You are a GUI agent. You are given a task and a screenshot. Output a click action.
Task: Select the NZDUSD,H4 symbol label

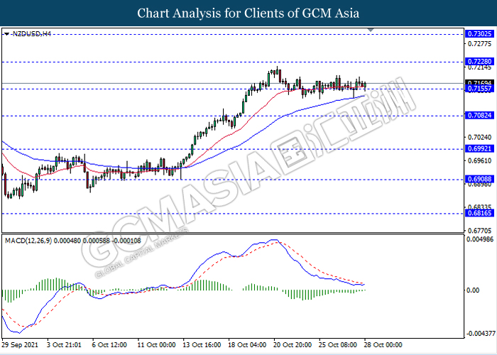(32, 34)
